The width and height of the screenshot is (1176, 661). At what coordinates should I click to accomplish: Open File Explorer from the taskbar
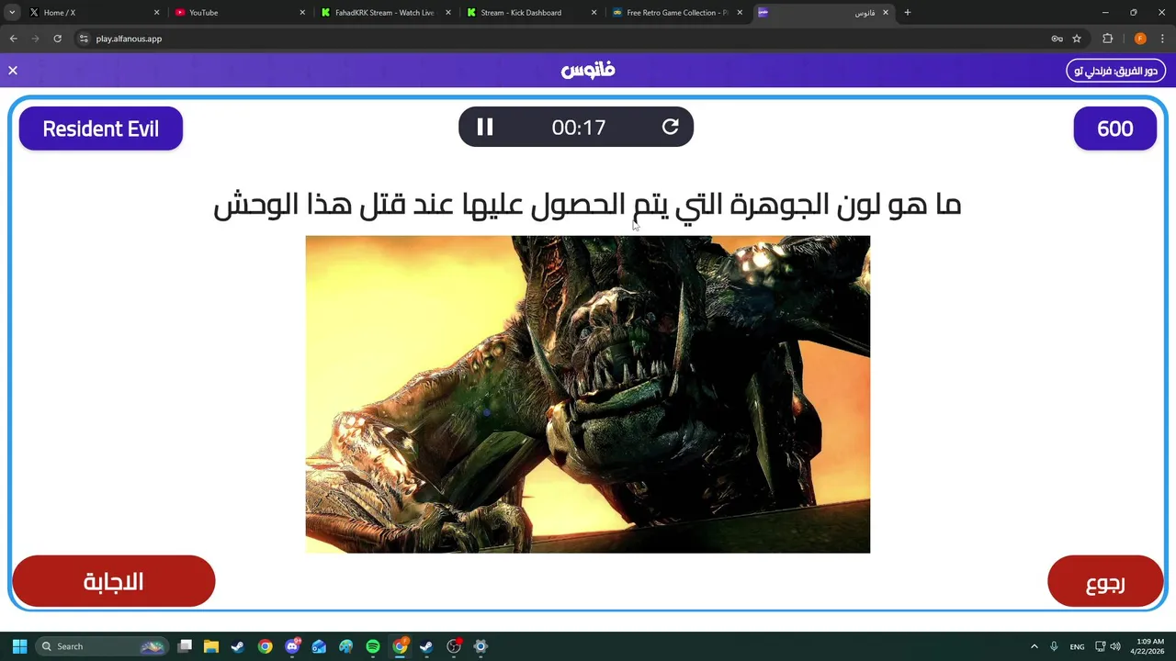211,646
